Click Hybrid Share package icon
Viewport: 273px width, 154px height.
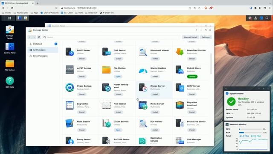[180, 70]
